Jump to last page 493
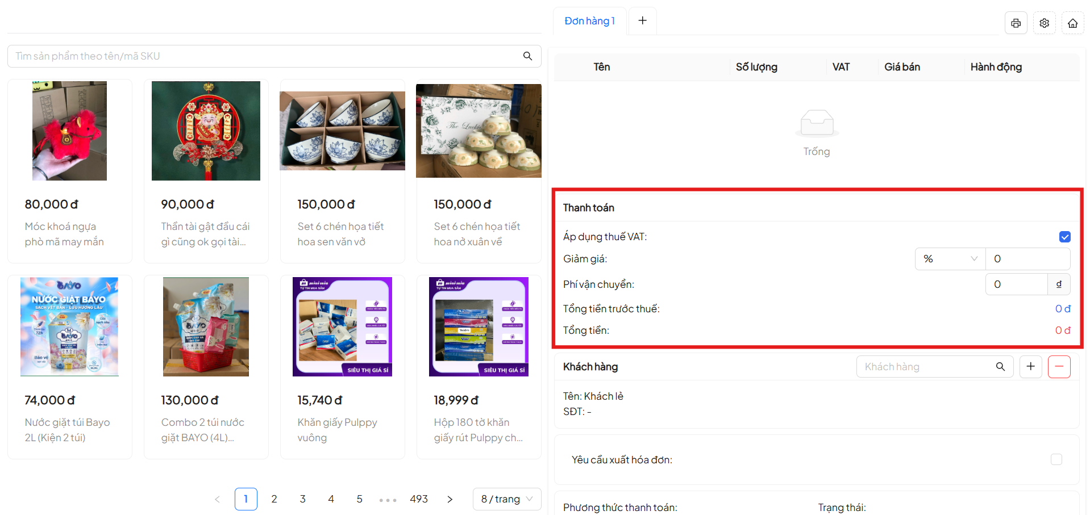This screenshot has height=515, width=1090. [x=418, y=499]
